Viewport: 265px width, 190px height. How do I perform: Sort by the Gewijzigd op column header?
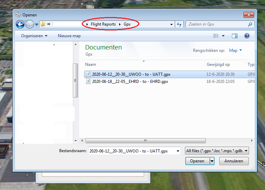pos(218,64)
